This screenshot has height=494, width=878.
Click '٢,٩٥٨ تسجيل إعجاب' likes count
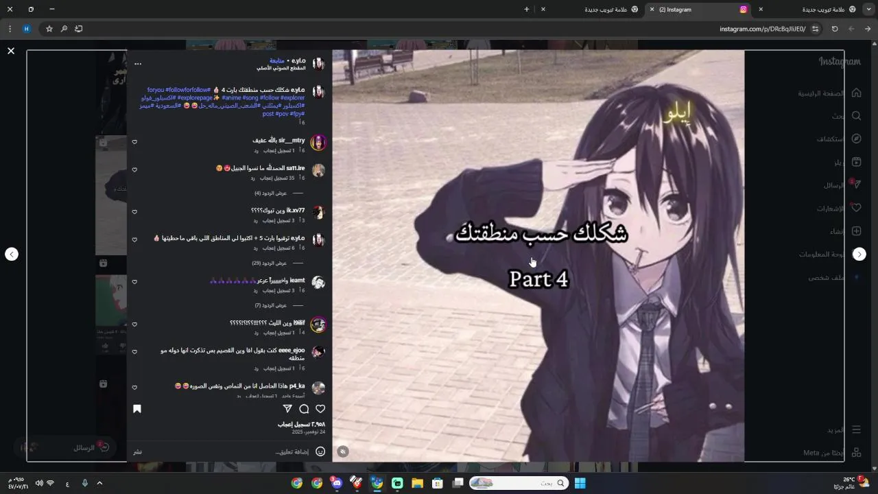301,425
